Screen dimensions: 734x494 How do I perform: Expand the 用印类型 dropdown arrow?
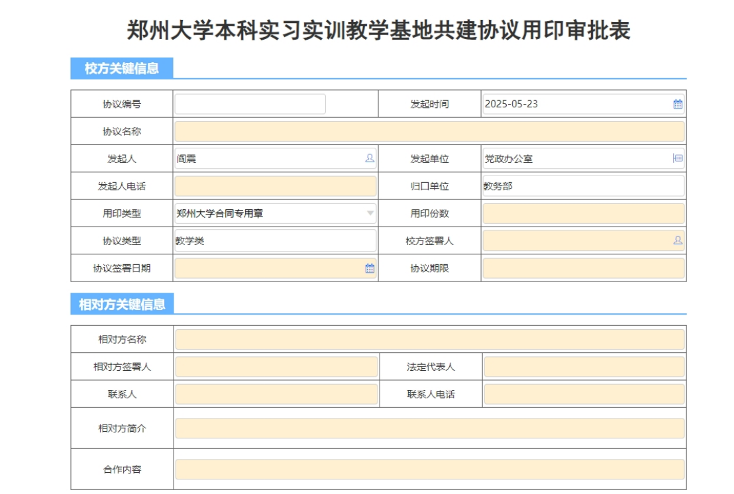(x=370, y=213)
